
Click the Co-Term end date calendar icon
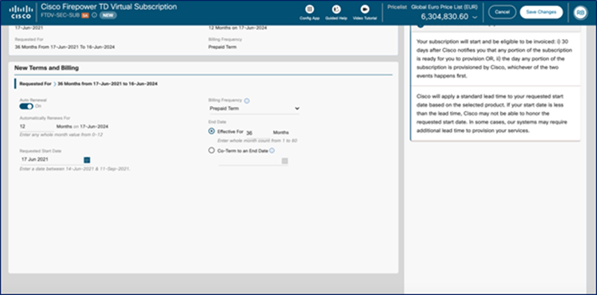point(285,161)
